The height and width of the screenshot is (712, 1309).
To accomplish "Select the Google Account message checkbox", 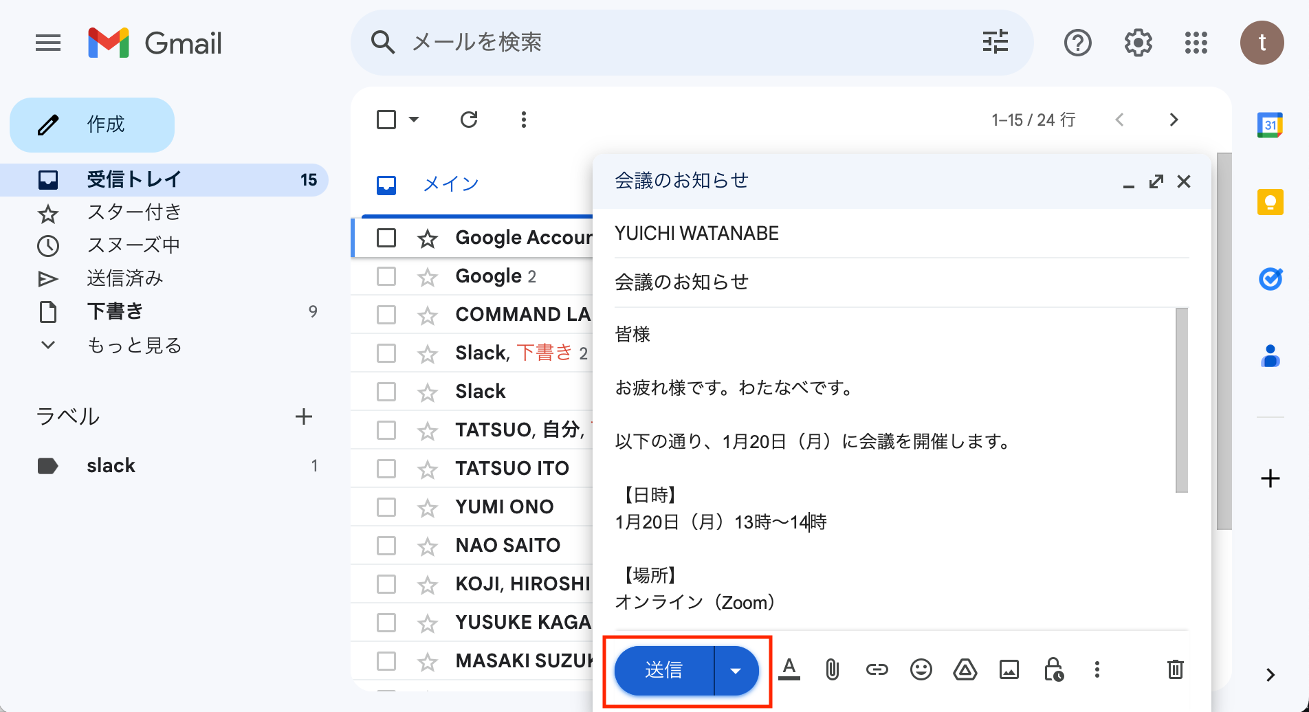I will click(x=386, y=238).
